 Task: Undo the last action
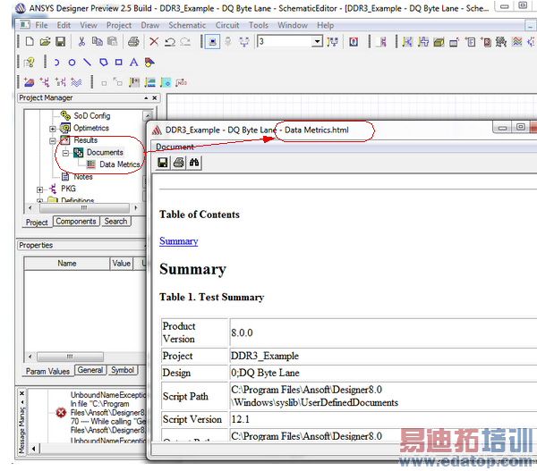tap(169, 41)
